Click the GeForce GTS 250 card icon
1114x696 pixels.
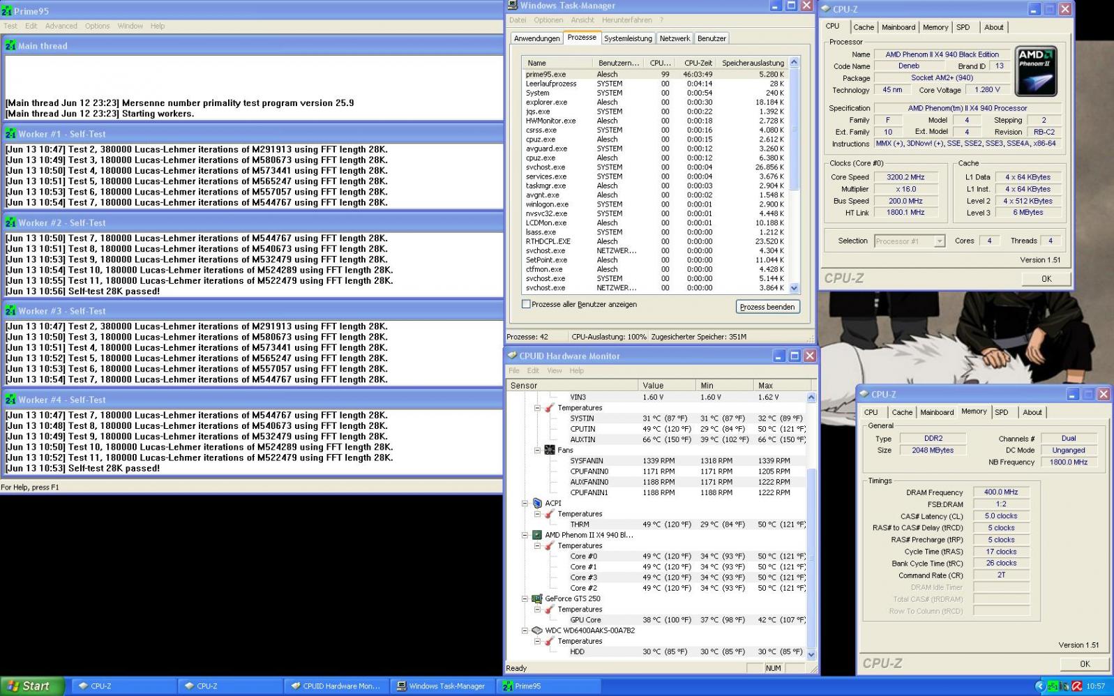coord(537,598)
